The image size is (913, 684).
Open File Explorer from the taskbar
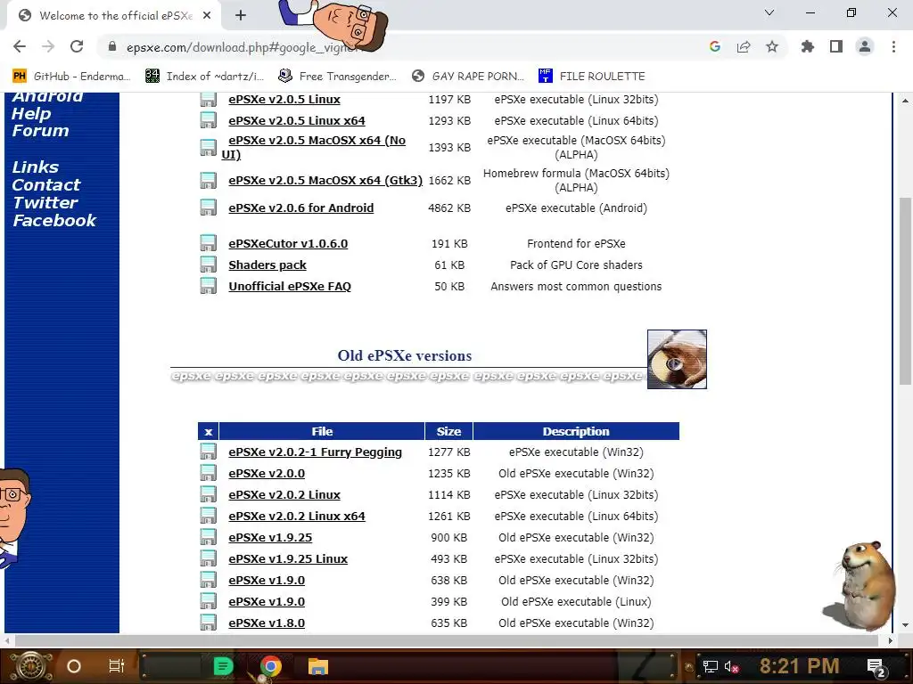[318, 666]
